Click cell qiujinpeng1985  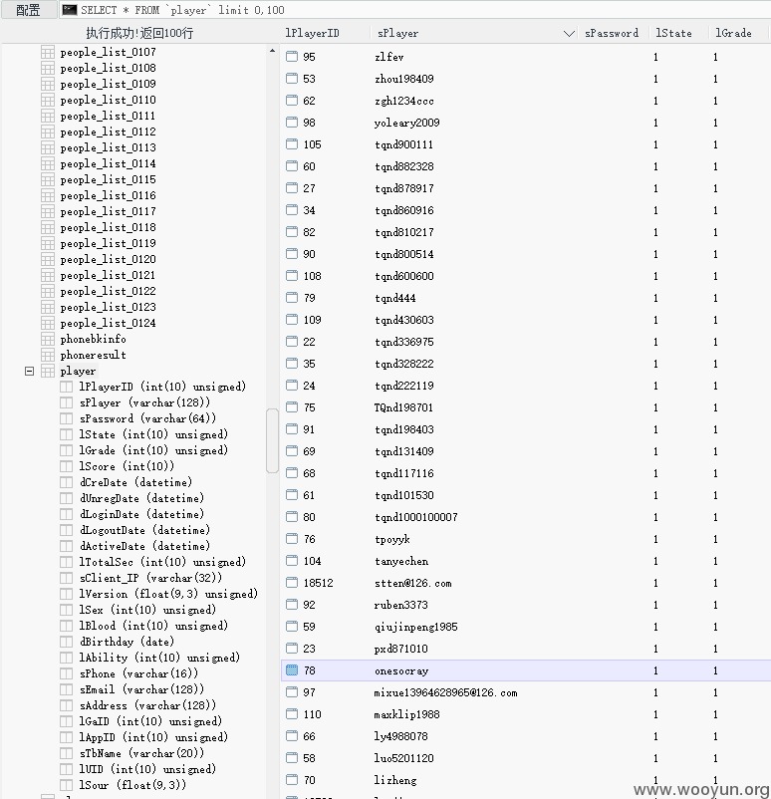point(415,627)
